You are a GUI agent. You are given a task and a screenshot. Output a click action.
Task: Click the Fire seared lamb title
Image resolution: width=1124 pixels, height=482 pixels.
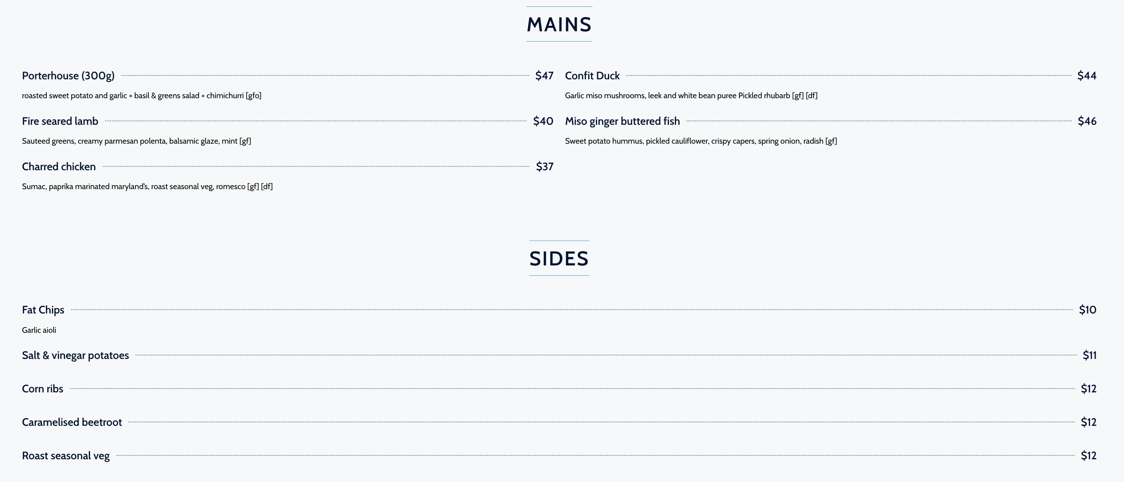point(60,121)
